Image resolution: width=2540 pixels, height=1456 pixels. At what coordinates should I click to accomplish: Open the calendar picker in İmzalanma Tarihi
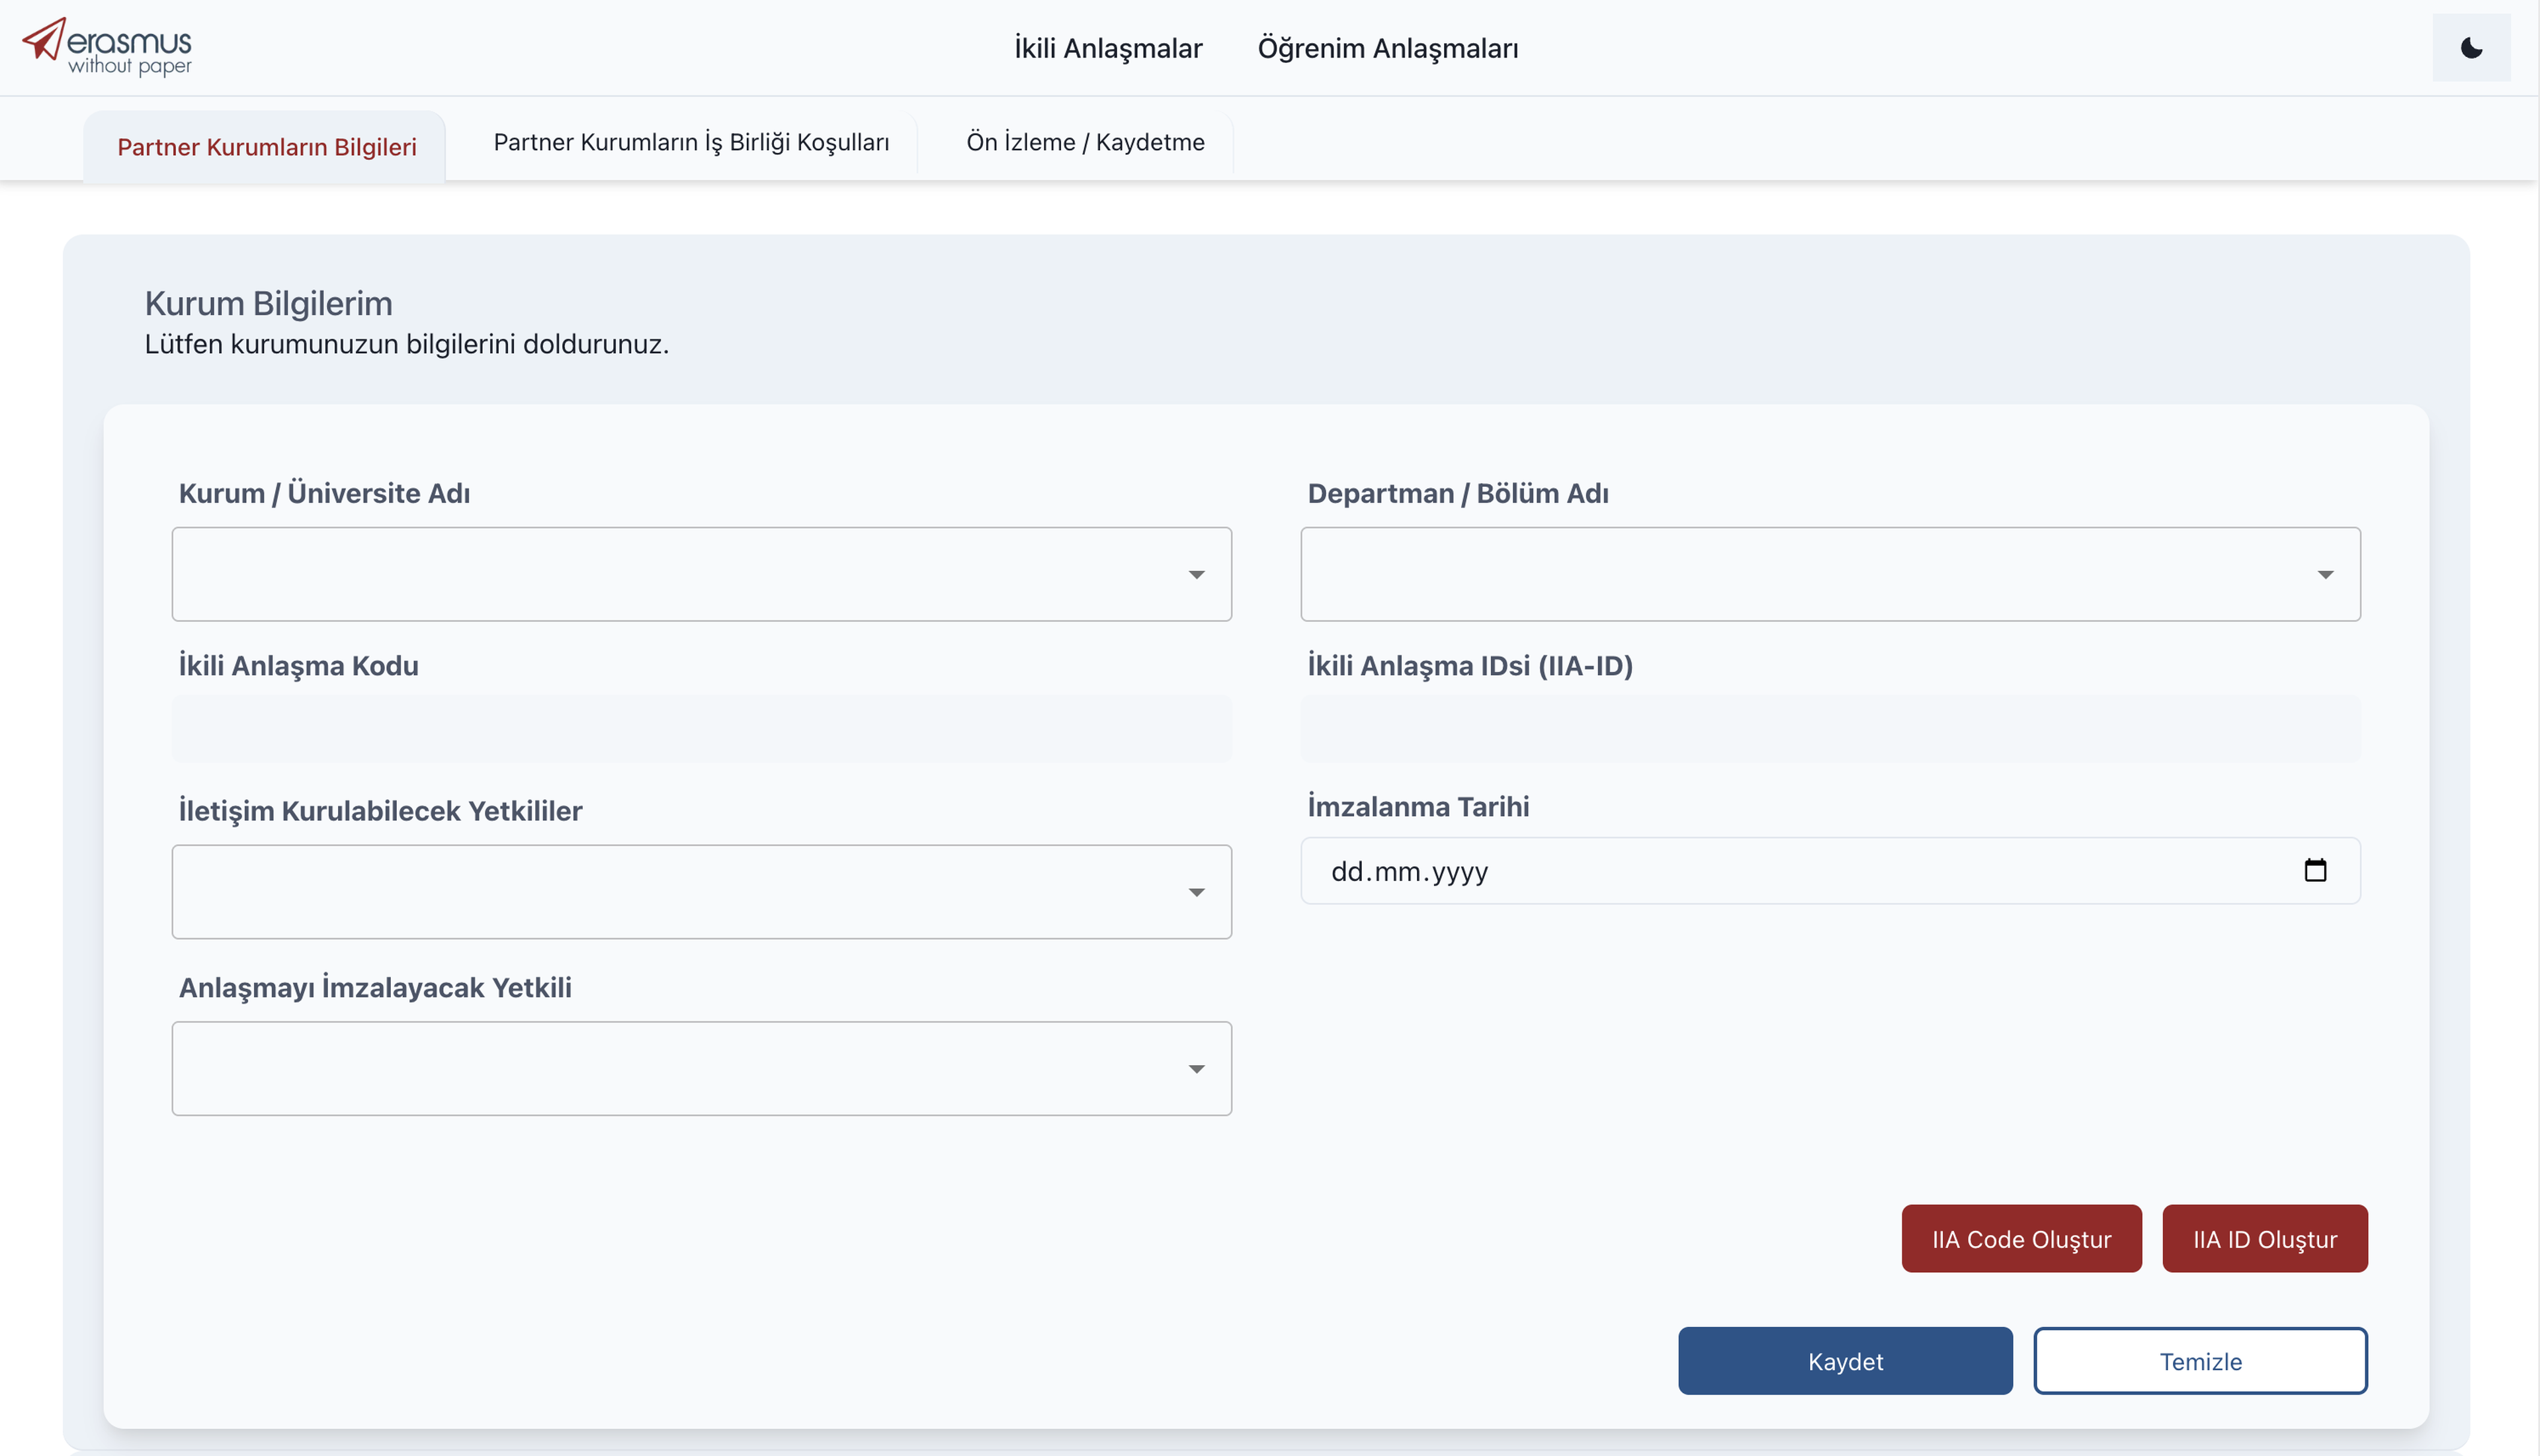(2315, 871)
